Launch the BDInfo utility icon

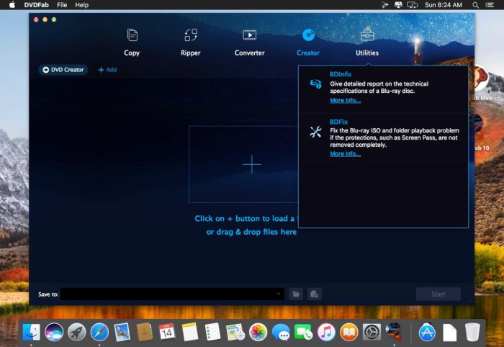(315, 84)
